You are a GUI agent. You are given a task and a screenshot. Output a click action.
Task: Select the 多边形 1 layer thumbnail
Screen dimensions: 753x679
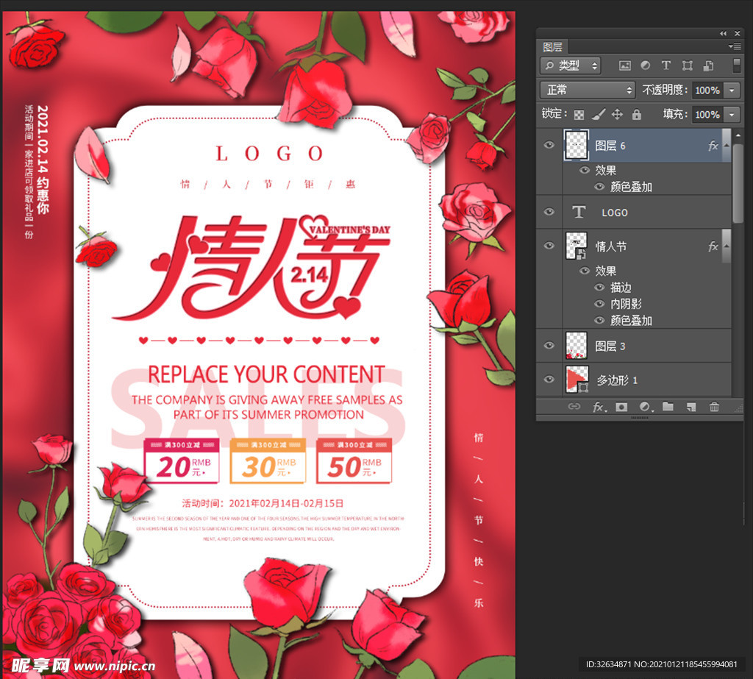(x=577, y=380)
